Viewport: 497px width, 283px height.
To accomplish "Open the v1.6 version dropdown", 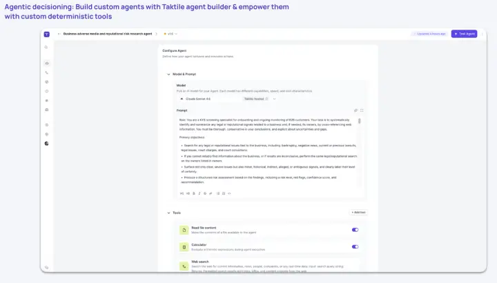I will pyautogui.click(x=170, y=34).
